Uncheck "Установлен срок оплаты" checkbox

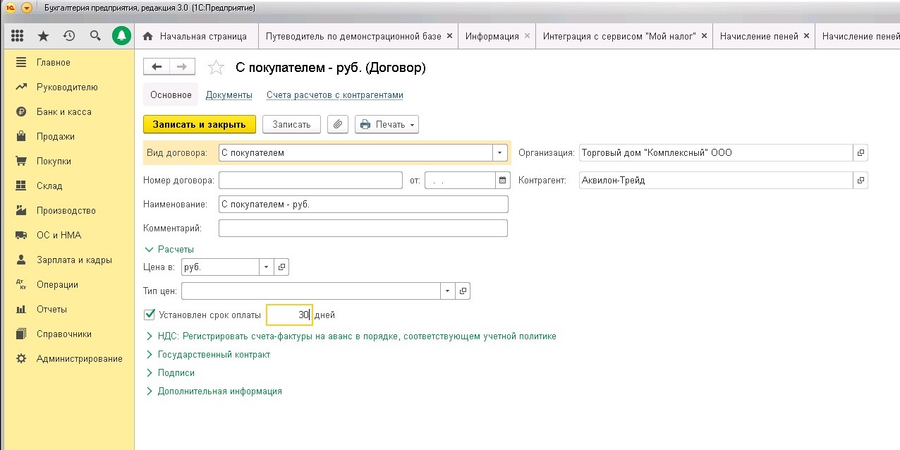pyautogui.click(x=149, y=315)
